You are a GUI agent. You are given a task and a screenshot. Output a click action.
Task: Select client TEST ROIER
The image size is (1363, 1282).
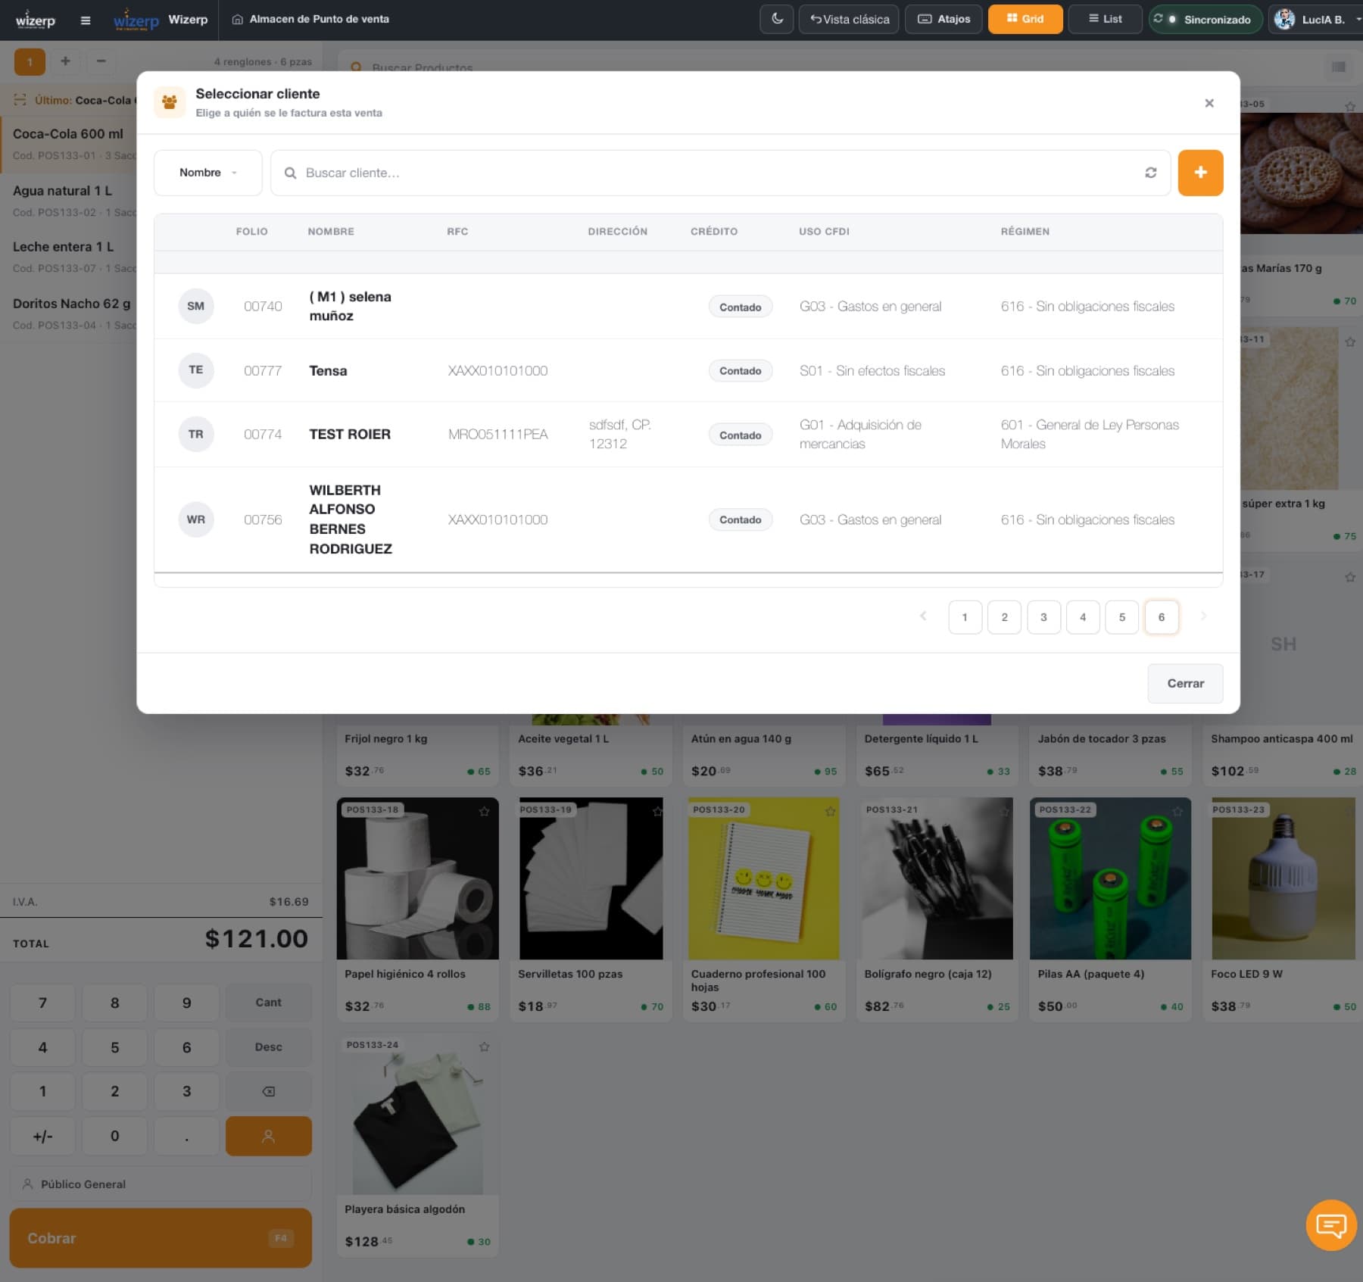pos(688,434)
